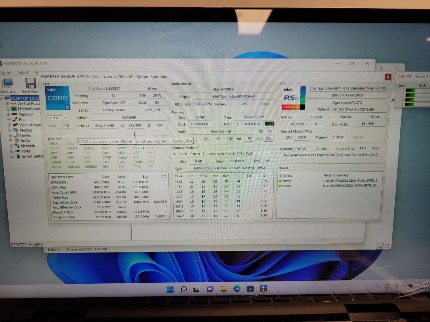Open the Chat icon on taskbar
The height and width of the screenshot is (322, 430).
210,289
